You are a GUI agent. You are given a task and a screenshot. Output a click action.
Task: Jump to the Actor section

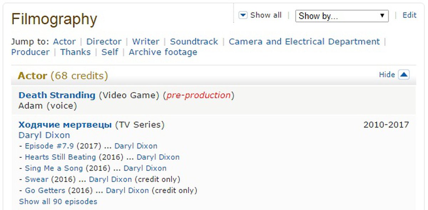[64, 42]
